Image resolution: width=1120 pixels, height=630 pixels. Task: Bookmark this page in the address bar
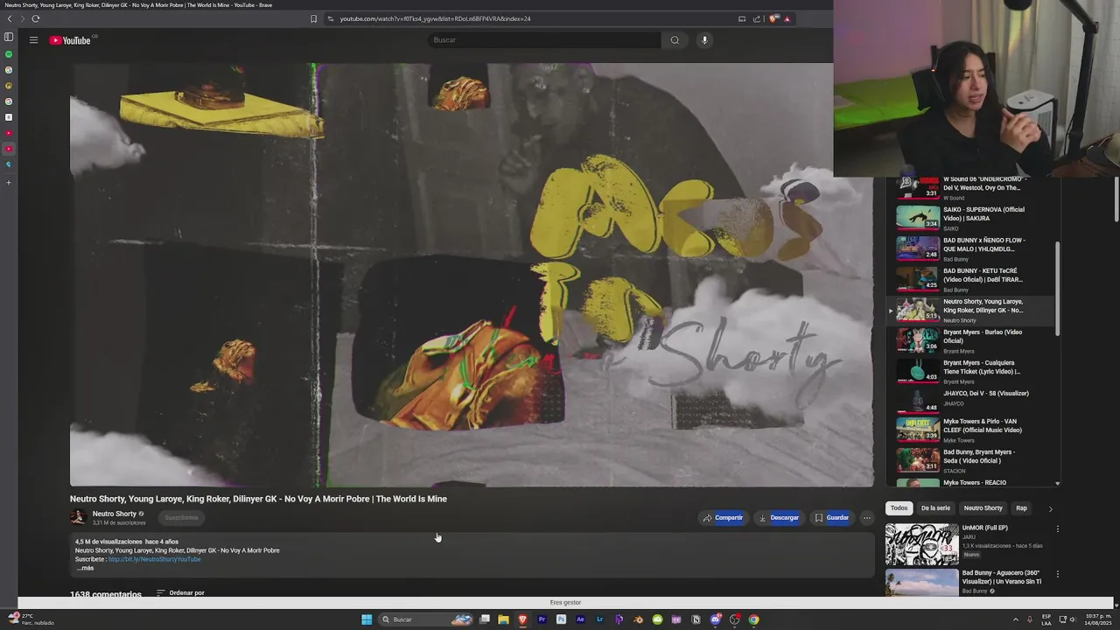pos(313,18)
